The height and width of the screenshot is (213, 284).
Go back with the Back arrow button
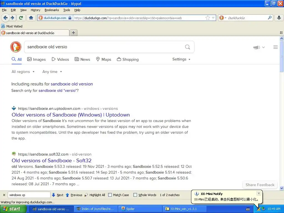click(6, 18)
